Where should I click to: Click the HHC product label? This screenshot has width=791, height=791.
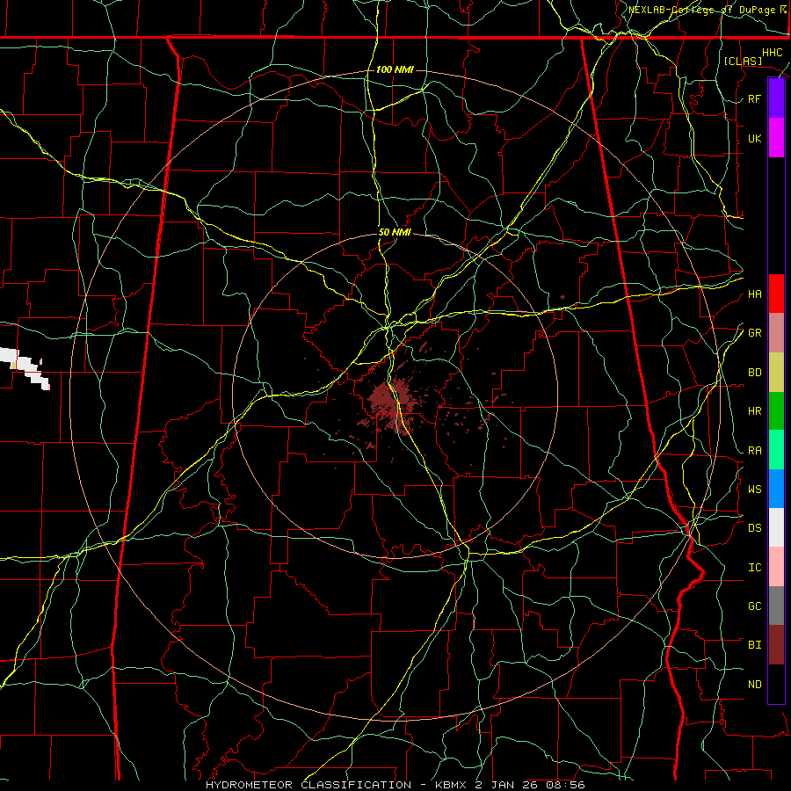pyautogui.click(x=772, y=53)
